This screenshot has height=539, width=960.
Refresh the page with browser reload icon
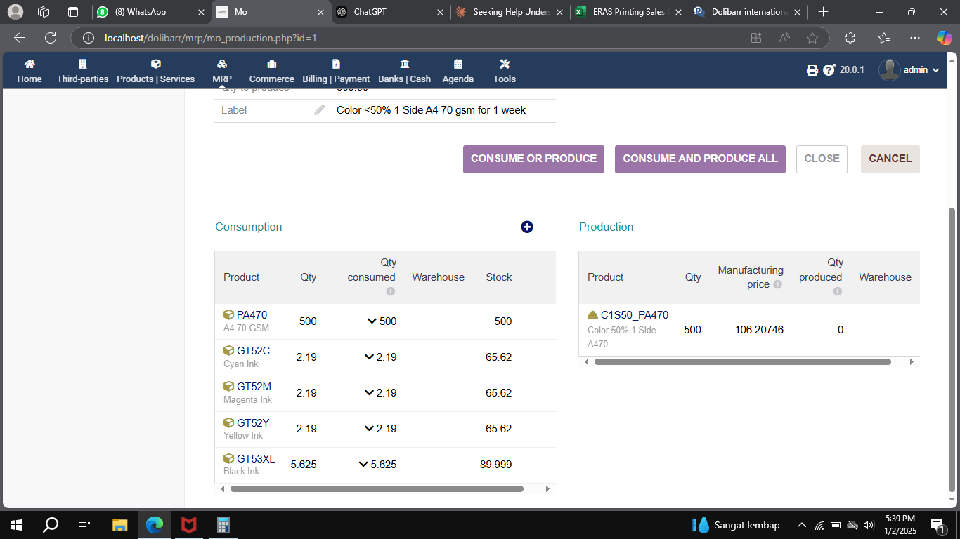[51, 38]
